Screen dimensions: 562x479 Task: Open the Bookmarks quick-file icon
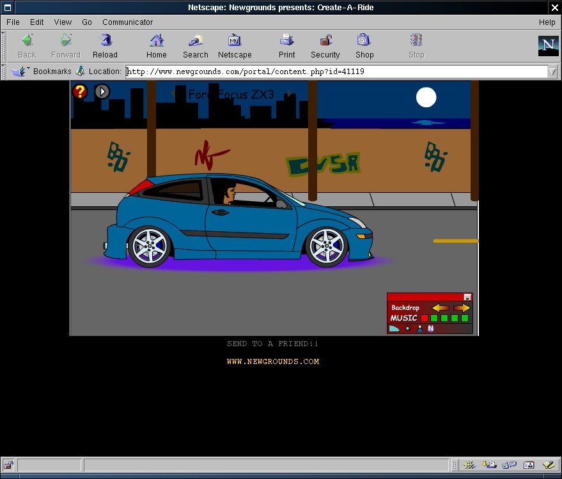pyautogui.click(x=20, y=72)
